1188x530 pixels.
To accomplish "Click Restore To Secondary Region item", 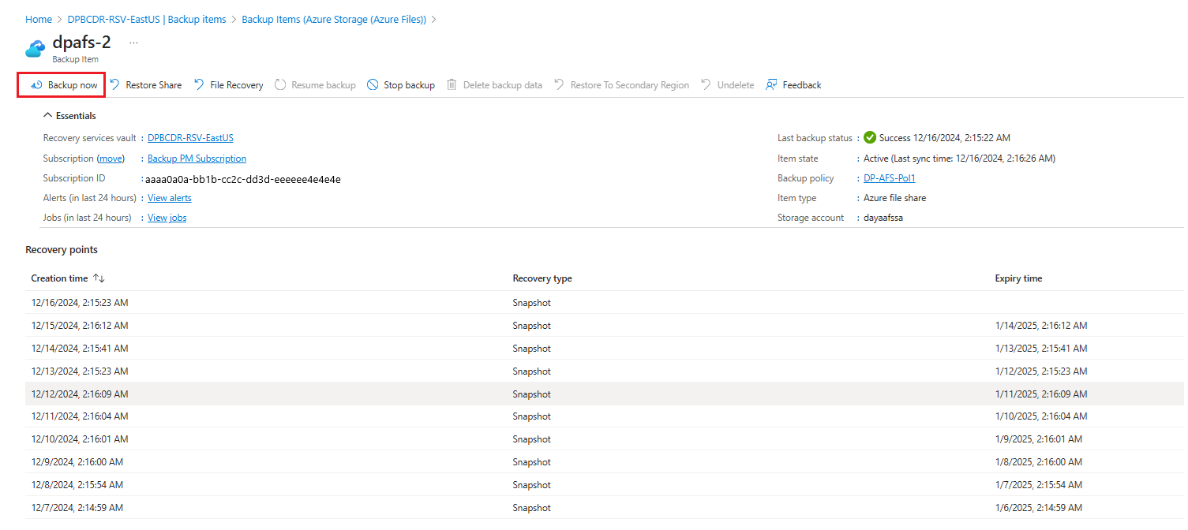I will click(x=621, y=85).
